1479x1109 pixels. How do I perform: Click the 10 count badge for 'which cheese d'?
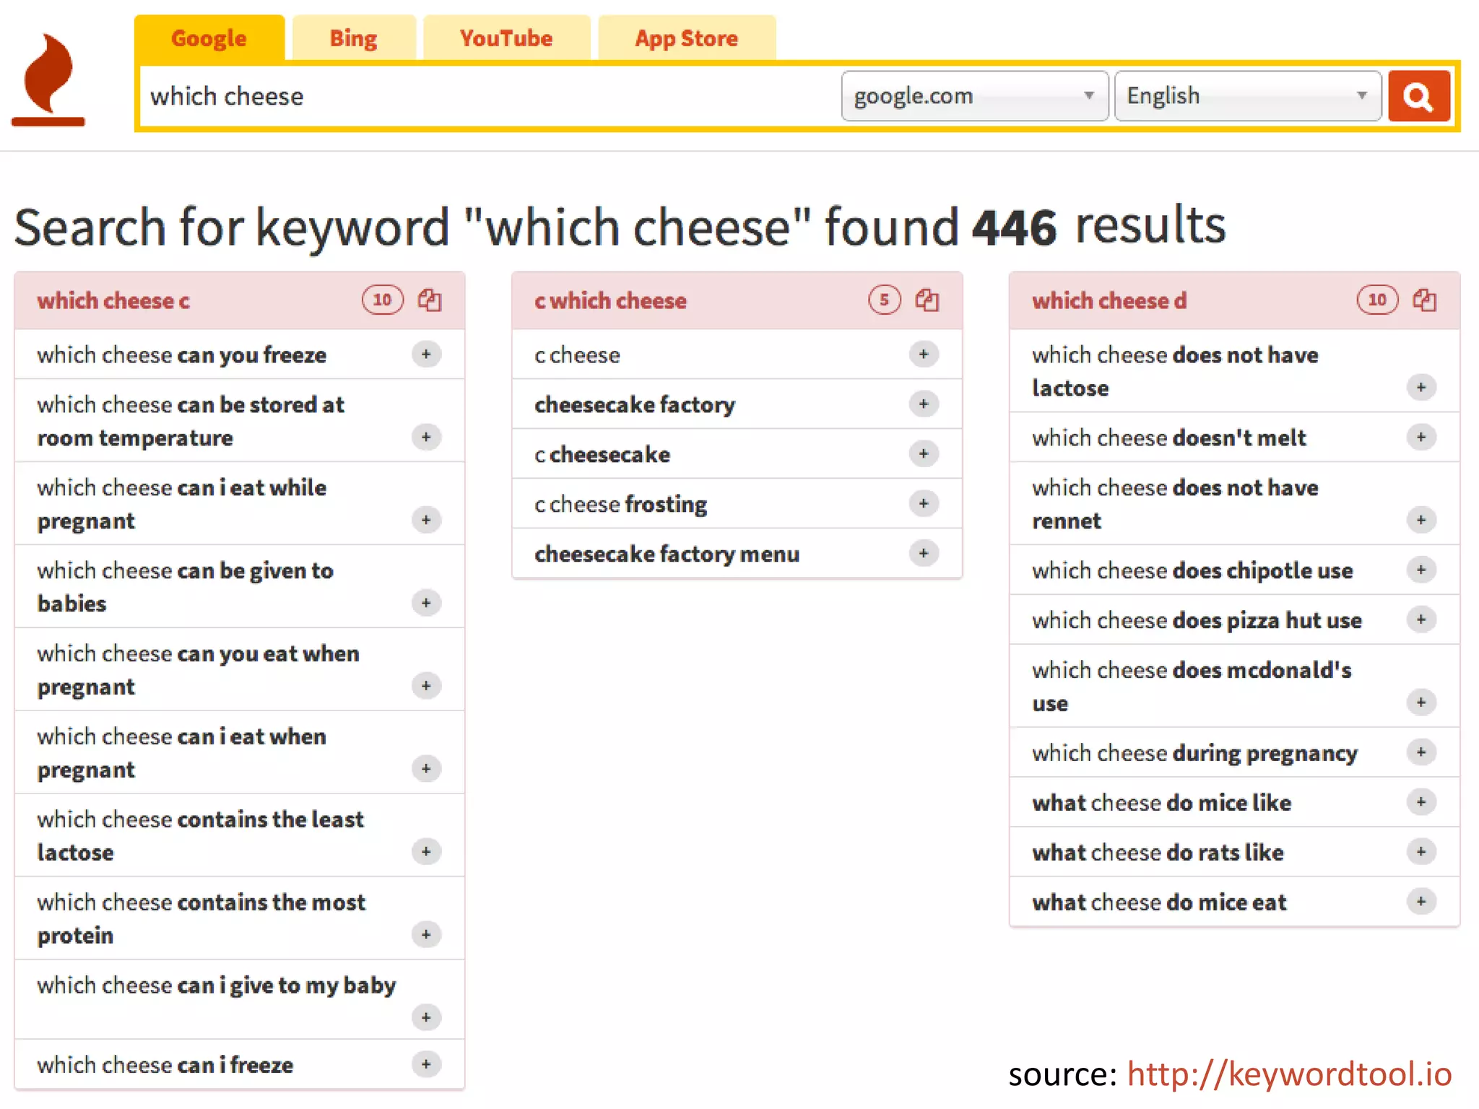pos(1376,300)
